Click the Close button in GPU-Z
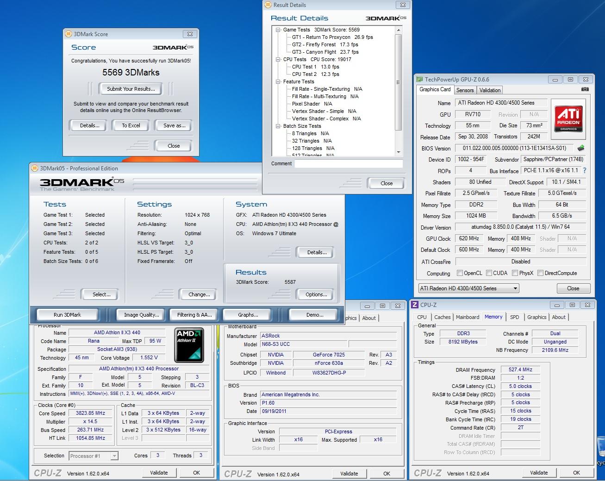The height and width of the screenshot is (481, 605). 573,288
